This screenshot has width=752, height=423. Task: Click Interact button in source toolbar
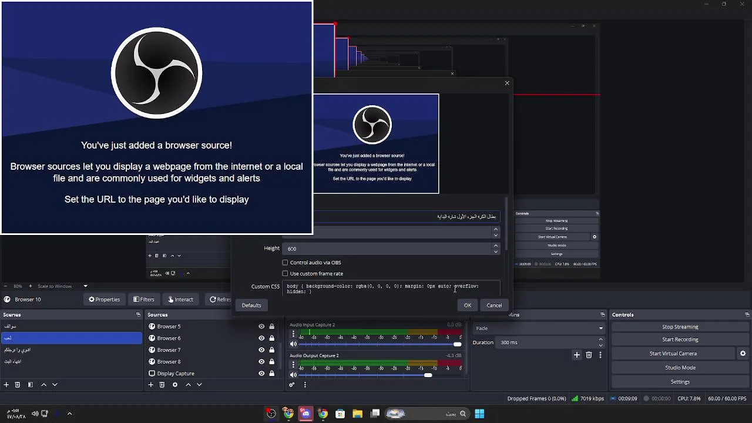tap(180, 300)
